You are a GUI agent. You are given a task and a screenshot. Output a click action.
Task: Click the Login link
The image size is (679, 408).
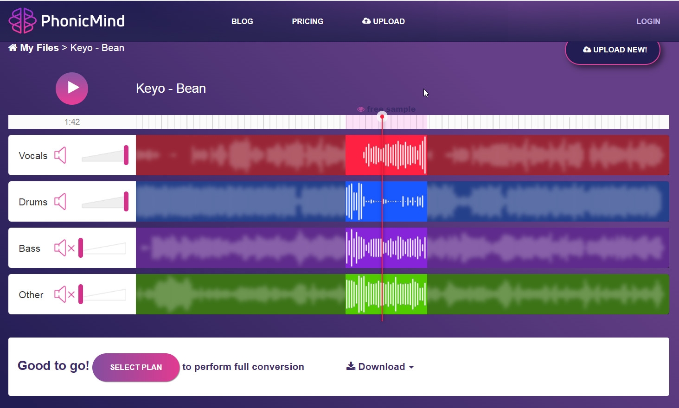(648, 21)
